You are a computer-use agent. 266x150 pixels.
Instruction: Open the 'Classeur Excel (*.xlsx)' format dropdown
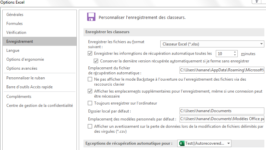(211, 44)
